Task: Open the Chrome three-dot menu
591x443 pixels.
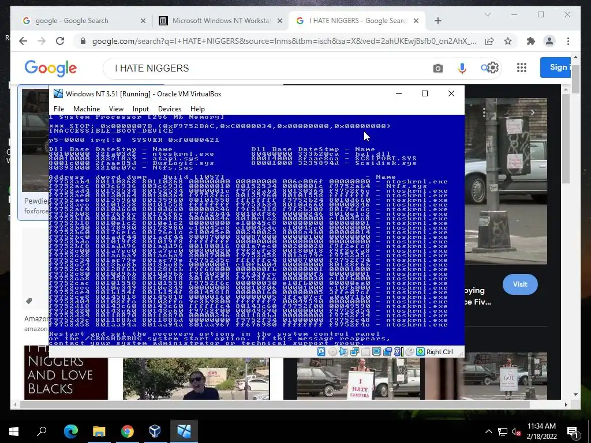Action: (x=568, y=41)
